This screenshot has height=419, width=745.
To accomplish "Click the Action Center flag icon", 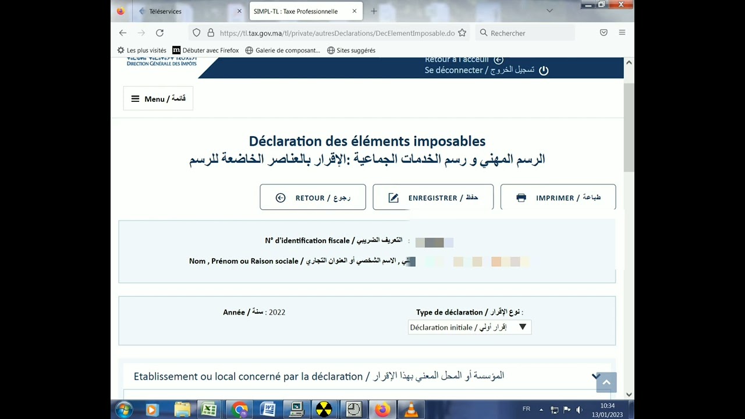I will (567, 410).
